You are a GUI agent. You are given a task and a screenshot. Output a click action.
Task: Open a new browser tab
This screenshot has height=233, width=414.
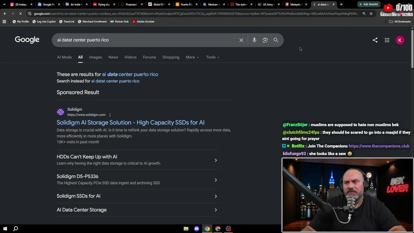click(341, 5)
